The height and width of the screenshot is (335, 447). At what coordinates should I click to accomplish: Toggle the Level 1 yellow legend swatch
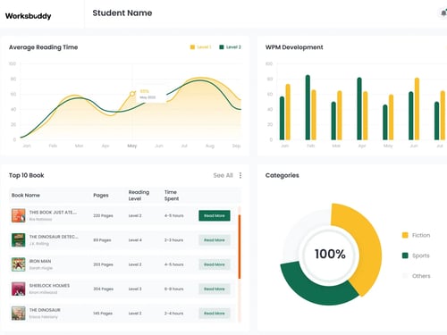192,47
